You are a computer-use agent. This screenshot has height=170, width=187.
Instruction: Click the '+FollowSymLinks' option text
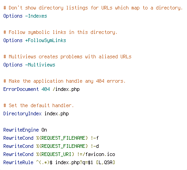(x=45, y=40)
